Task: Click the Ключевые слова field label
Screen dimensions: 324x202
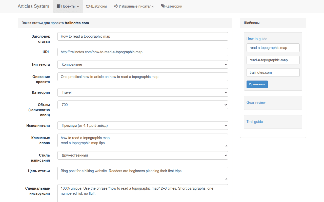Action: 40,140
